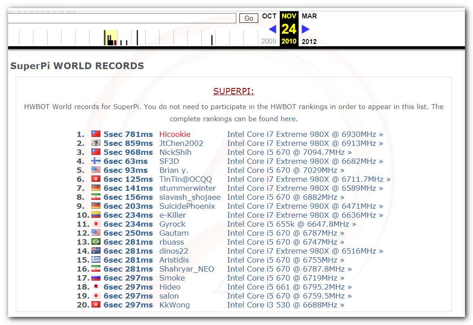
Task: Open Aristidis user profile
Action: [174, 260]
